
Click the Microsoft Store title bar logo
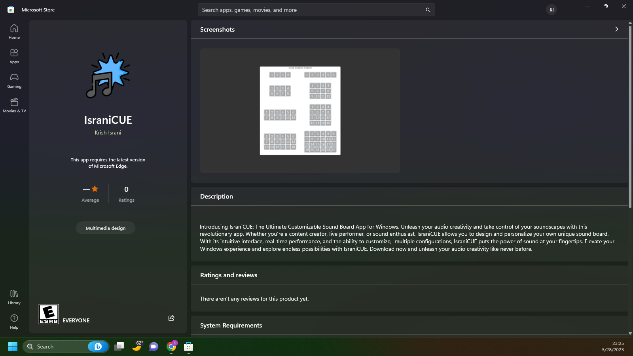(x=11, y=10)
